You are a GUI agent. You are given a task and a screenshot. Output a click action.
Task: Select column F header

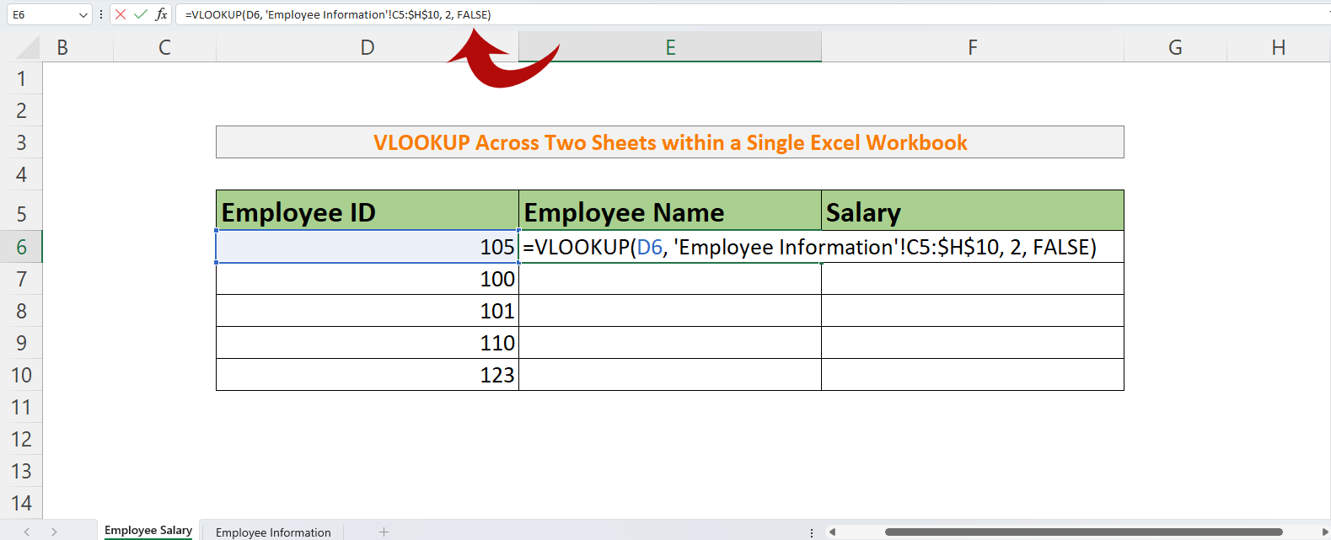tap(973, 47)
